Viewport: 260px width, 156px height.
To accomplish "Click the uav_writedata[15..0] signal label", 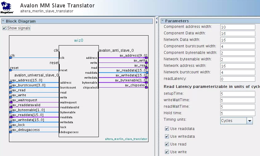I will (27, 120).
